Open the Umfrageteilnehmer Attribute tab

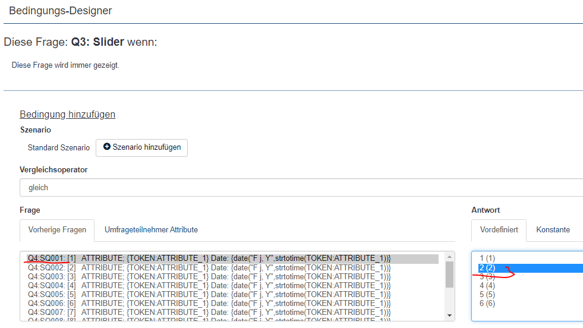151,230
